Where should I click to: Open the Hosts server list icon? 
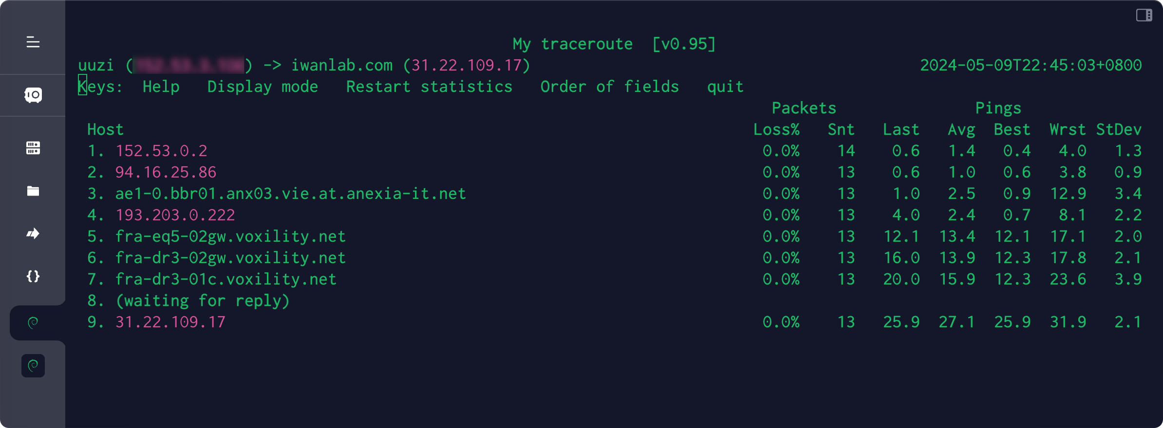pyautogui.click(x=33, y=148)
